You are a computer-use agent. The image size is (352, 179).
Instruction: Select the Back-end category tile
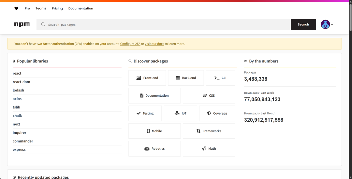(186, 78)
